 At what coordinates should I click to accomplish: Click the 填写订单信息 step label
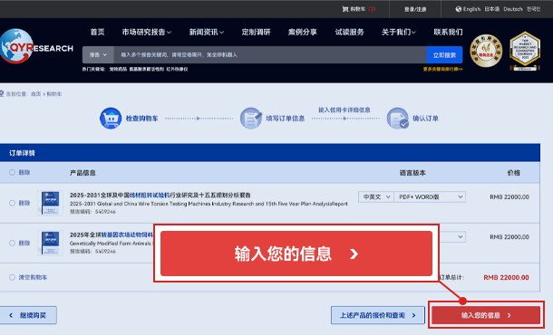[x=285, y=119]
